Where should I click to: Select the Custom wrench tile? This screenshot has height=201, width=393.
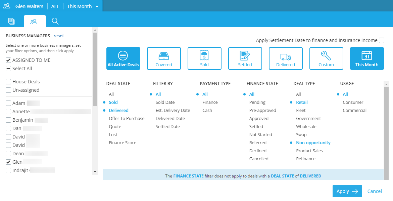[326, 58]
